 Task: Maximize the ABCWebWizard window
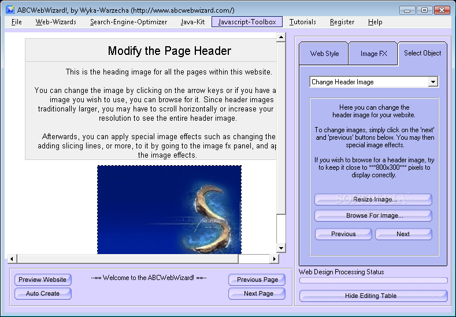point(424,10)
